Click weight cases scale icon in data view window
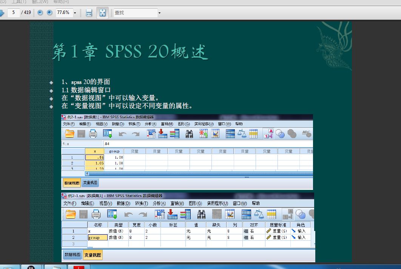This screenshot has width=401, height=269. tap(242, 134)
